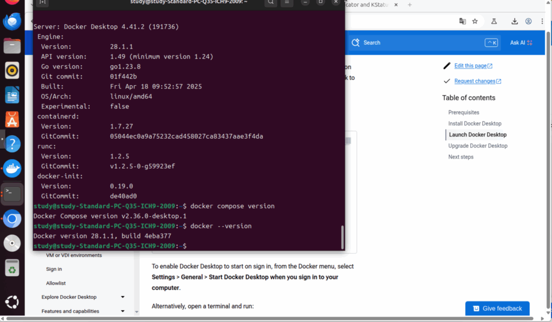Open Thunderbird mail from the dock
552x322 pixels.
point(12,22)
